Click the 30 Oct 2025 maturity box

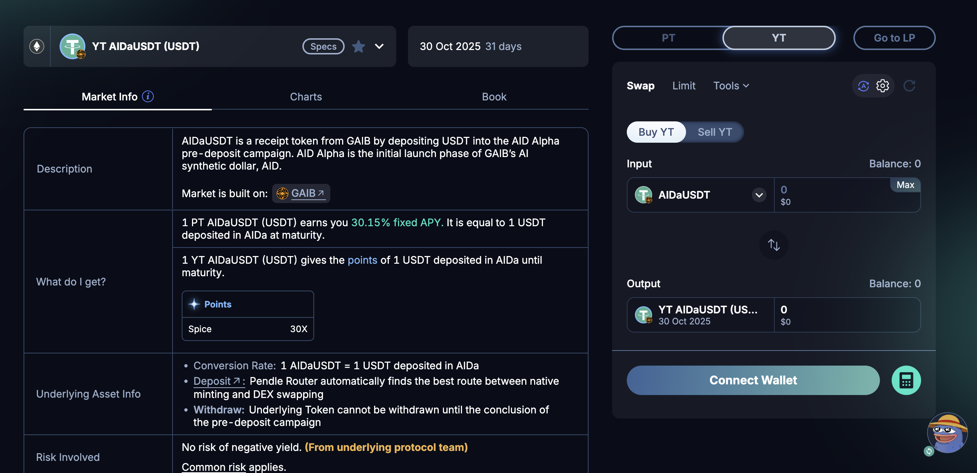(498, 46)
